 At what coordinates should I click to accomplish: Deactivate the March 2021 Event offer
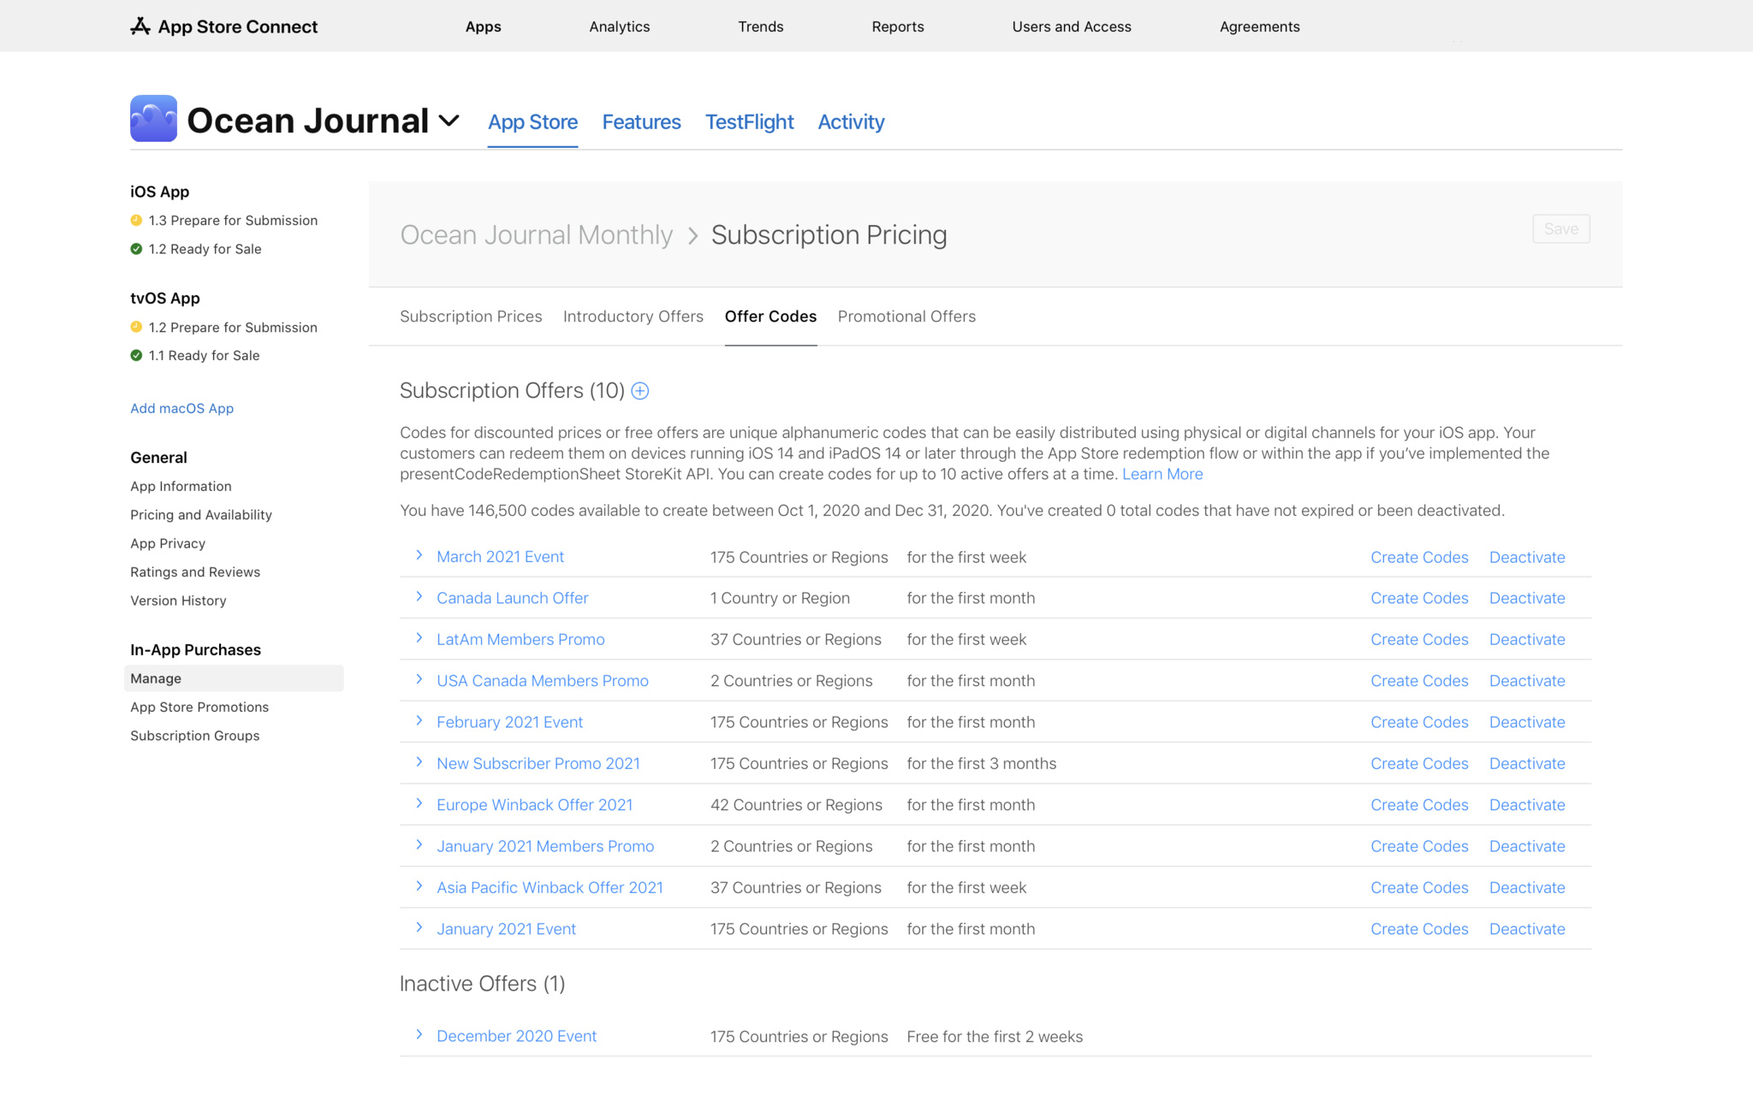point(1527,557)
